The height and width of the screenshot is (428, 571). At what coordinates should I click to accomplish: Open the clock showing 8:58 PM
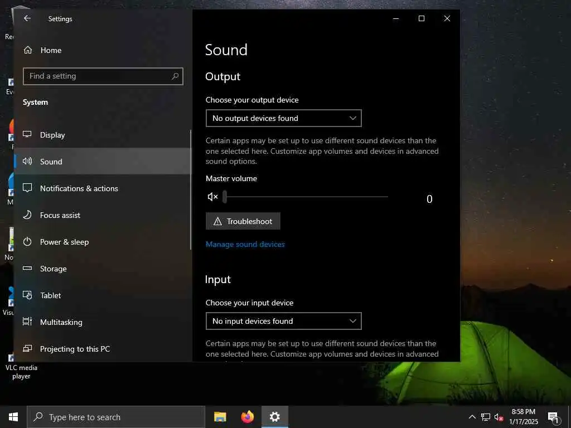pos(524,417)
